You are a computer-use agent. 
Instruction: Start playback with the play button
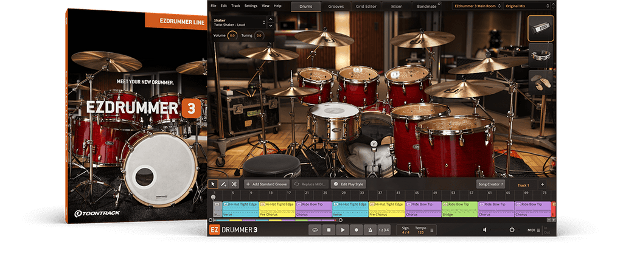pos(342,229)
